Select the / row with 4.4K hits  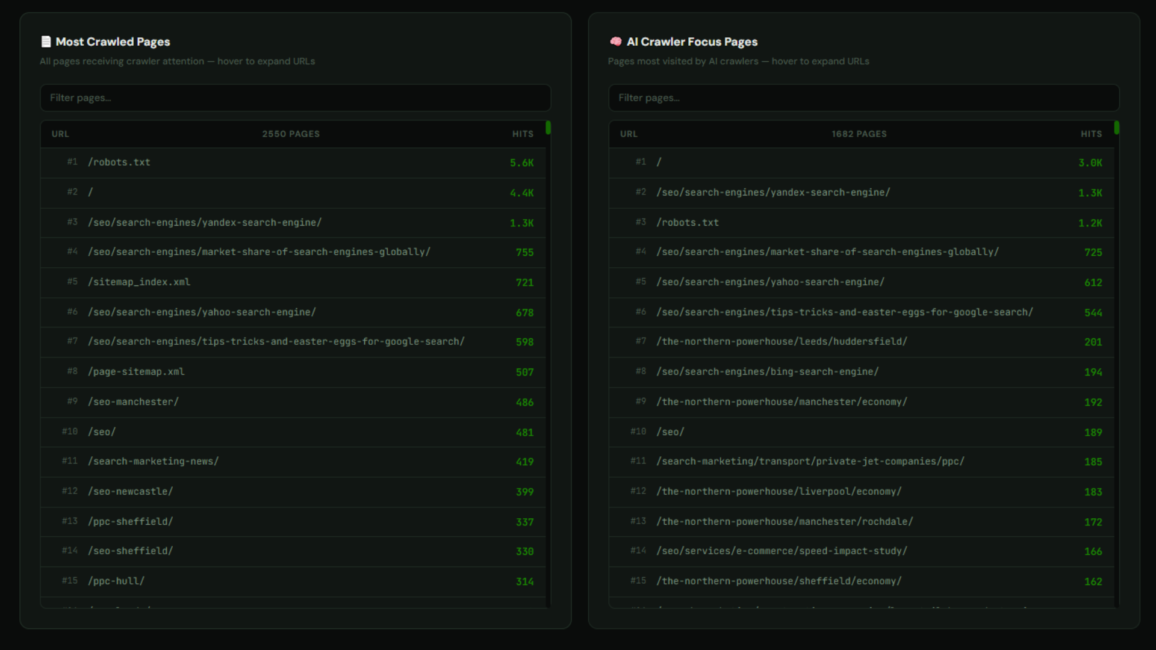coord(293,193)
